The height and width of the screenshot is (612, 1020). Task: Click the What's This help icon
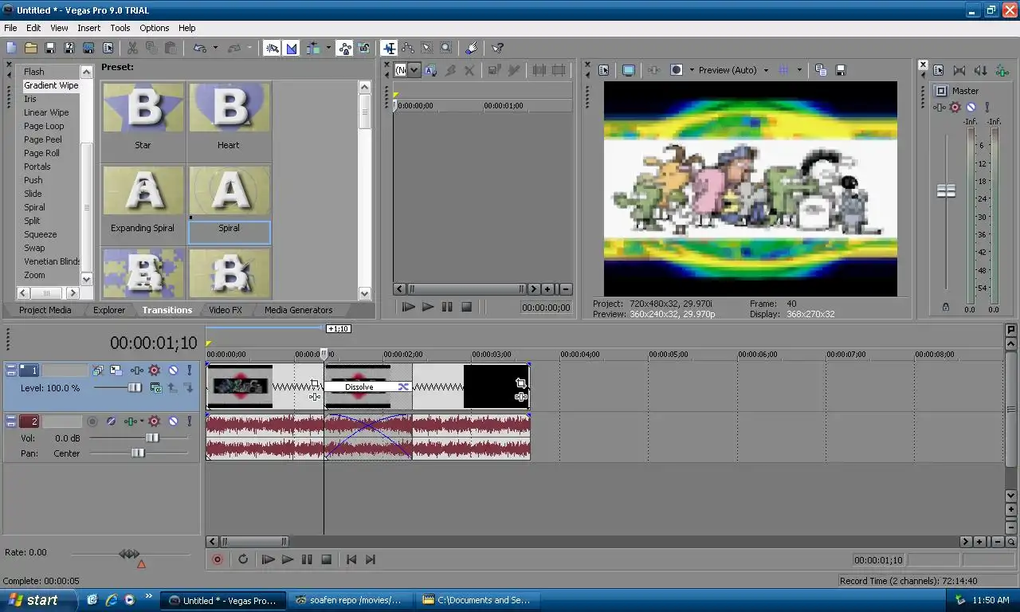click(x=497, y=49)
